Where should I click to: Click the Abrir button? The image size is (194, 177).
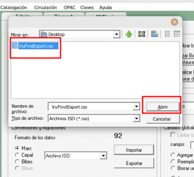[x=163, y=107]
